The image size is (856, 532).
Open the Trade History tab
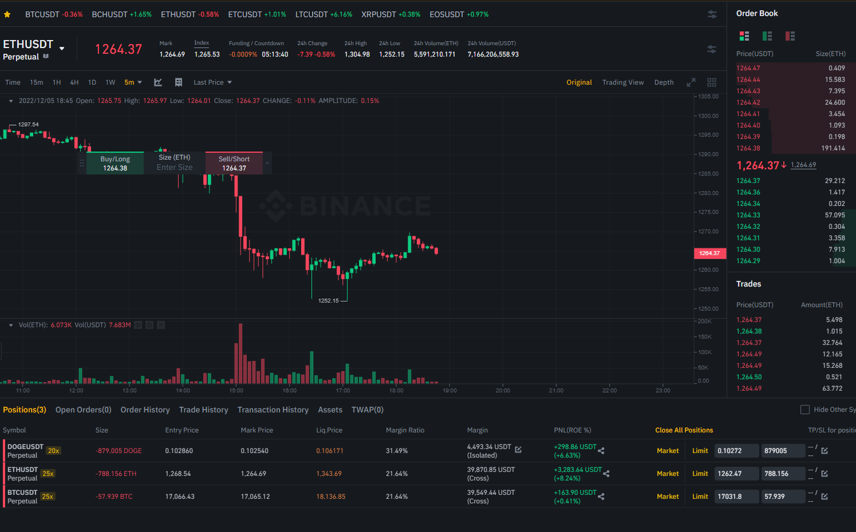point(203,410)
